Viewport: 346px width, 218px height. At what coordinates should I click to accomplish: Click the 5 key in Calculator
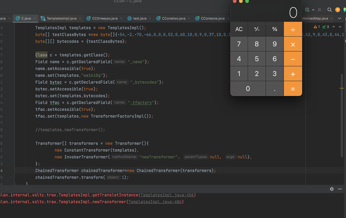[x=257, y=59]
